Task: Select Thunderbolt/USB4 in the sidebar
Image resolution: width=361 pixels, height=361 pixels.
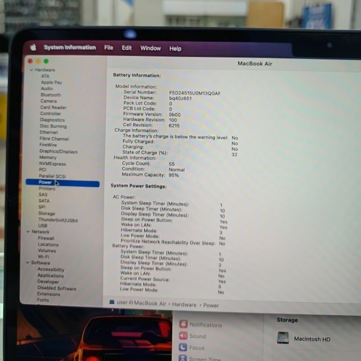Action: click(x=58, y=220)
